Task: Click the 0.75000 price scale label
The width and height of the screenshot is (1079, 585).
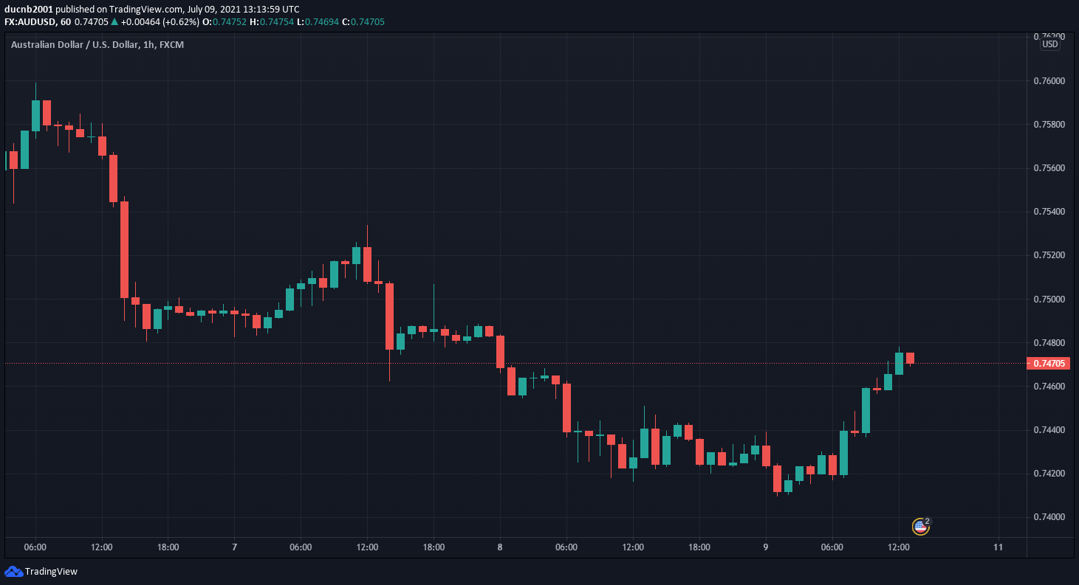Action: (1049, 299)
